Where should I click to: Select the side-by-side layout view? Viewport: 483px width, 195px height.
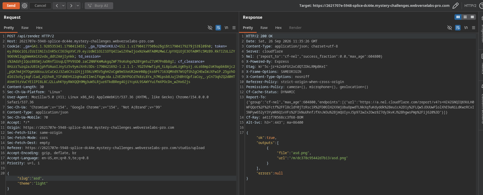[458, 17]
